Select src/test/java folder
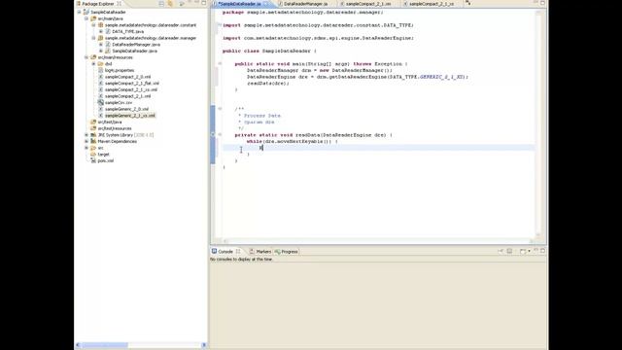Image resolution: width=622 pixels, height=350 pixels. [x=110, y=122]
